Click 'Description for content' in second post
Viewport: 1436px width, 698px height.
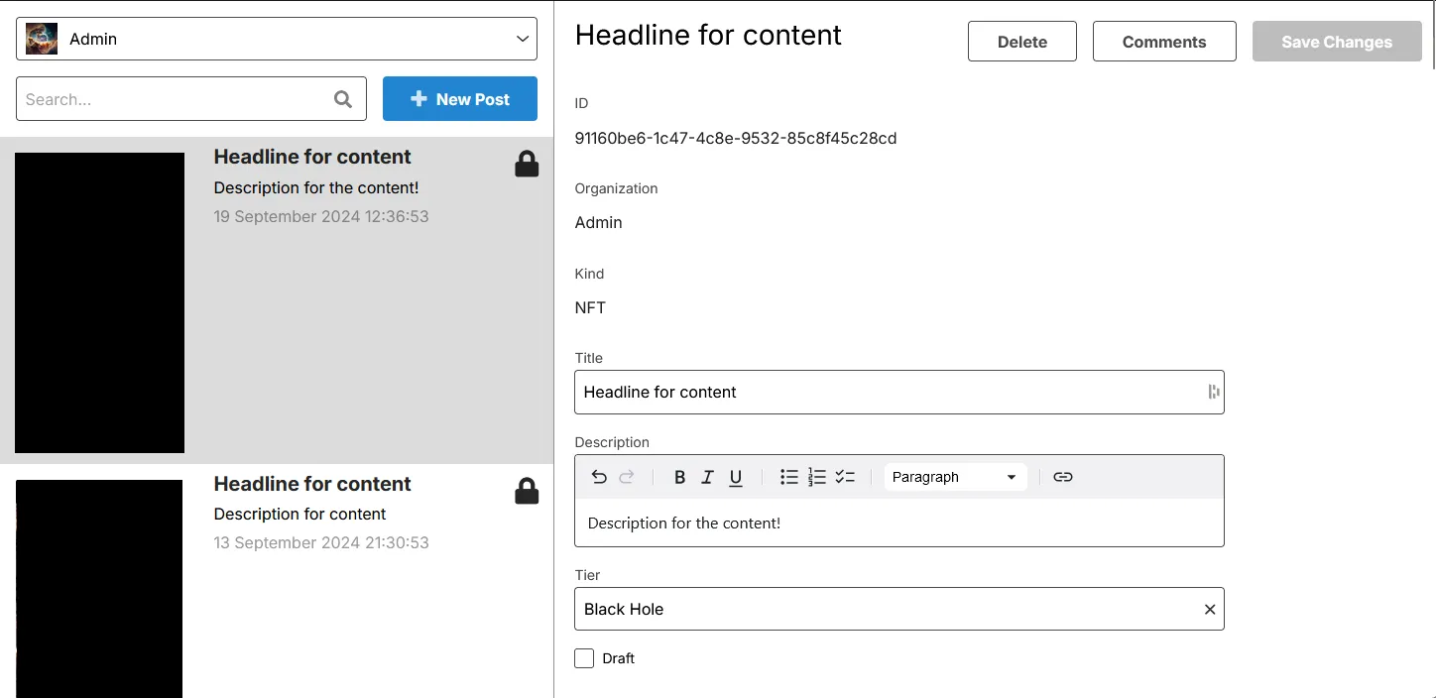click(x=299, y=514)
